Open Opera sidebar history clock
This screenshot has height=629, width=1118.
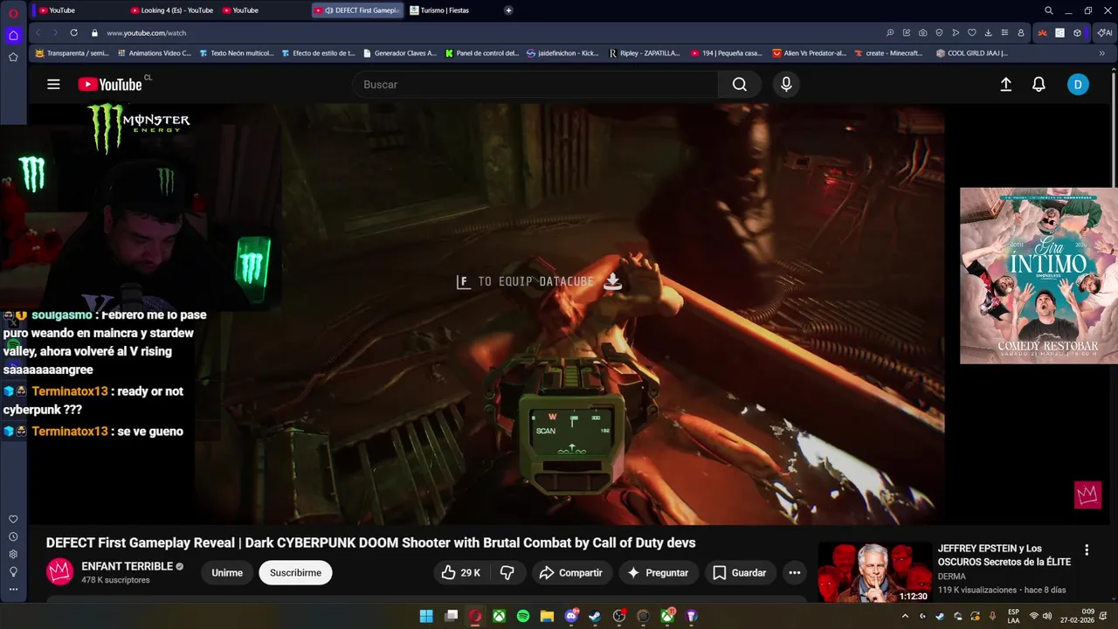point(13,536)
